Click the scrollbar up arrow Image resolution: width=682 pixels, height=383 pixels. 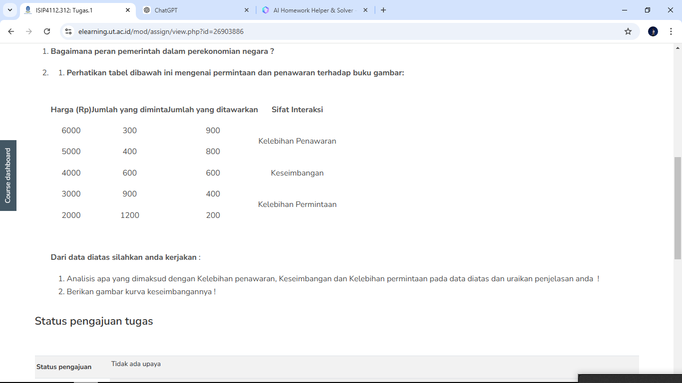click(x=678, y=48)
